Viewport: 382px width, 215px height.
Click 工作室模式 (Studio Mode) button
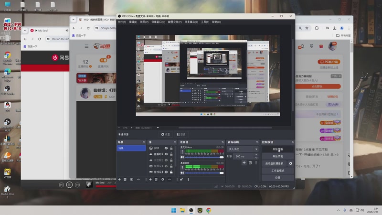click(x=277, y=171)
